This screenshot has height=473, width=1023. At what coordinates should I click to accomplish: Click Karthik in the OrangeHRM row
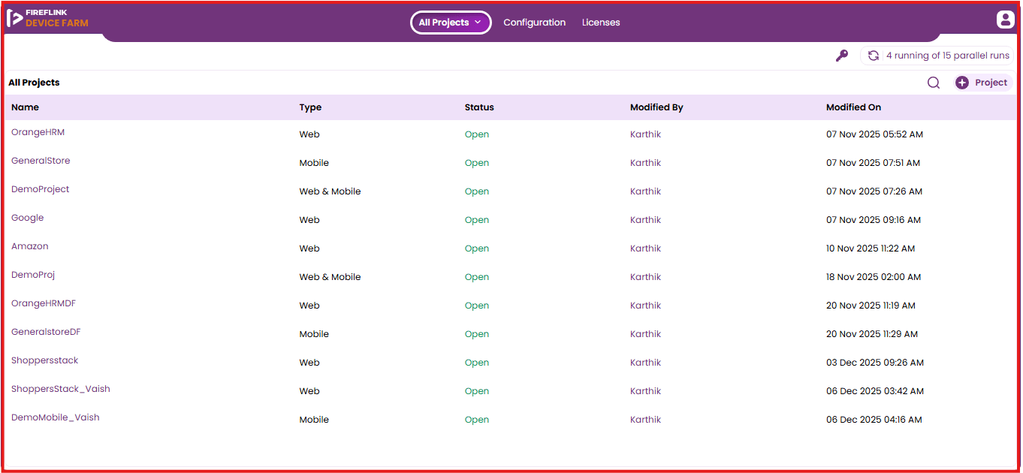click(646, 134)
